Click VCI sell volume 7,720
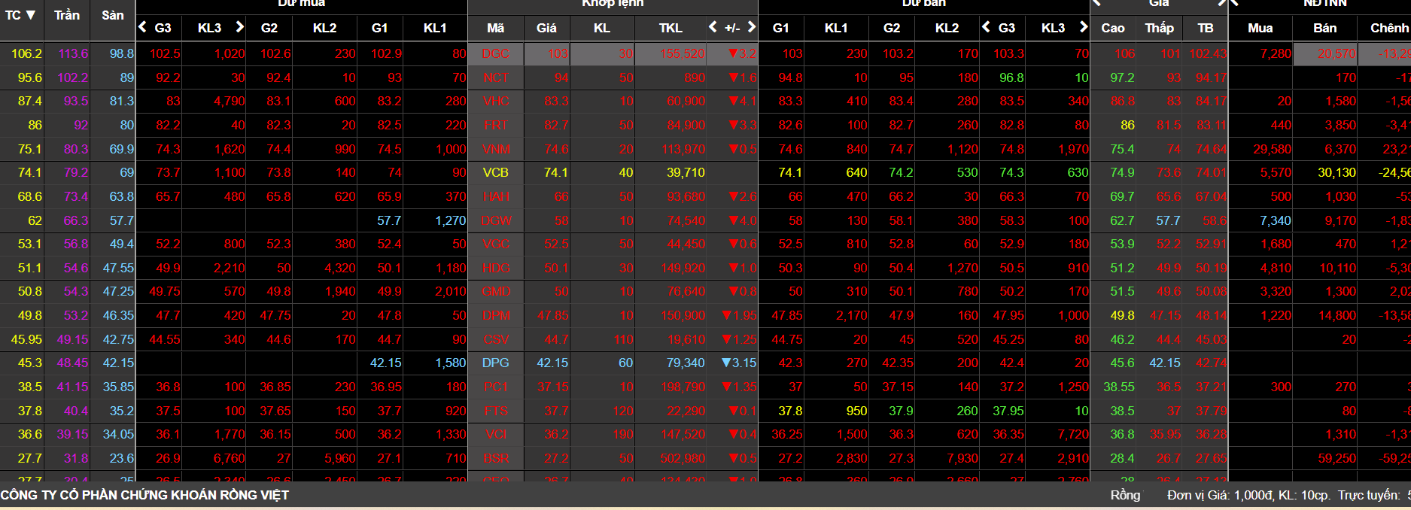Viewport: 1411px width, 510px height. [x=1072, y=434]
